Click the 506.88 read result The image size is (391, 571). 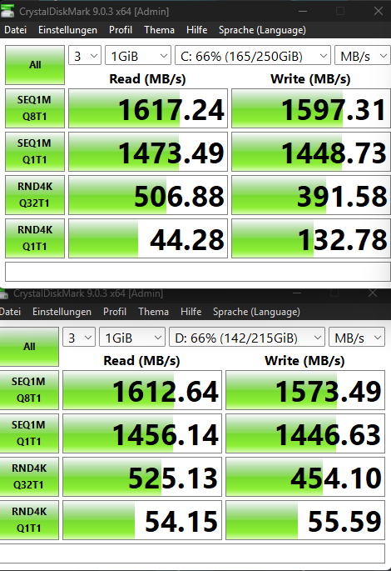point(148,195)
